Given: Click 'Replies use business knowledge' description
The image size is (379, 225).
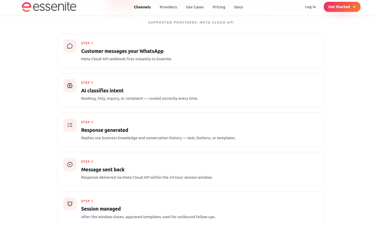Looking at the screenshot, I should pyautogui.click(x=158, y=138).
